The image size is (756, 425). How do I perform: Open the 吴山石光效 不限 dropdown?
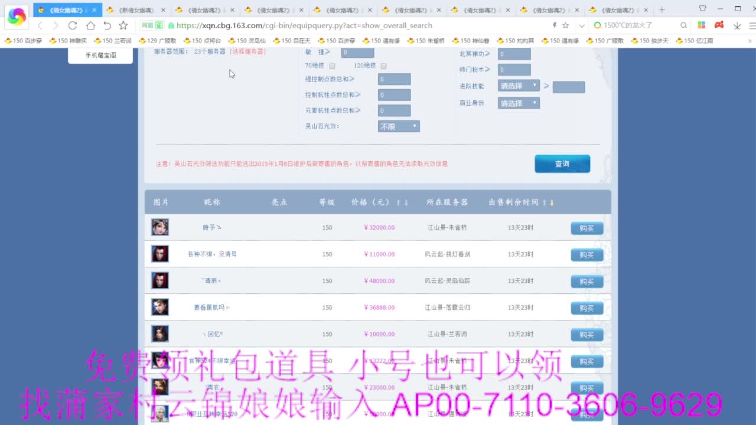(398, 126)
